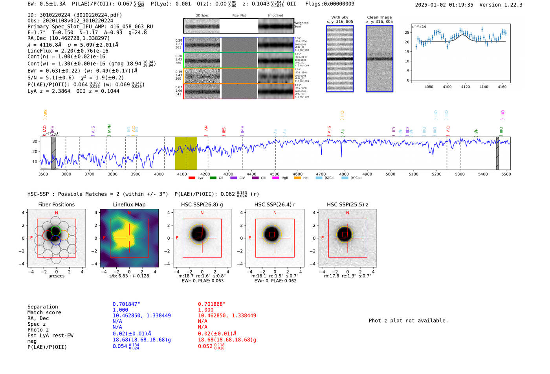Image resolution: width=550 pixels, height=374 pixels.
Task: Click the Weighted Sum 2D spectrum strip
Action: 238,26
